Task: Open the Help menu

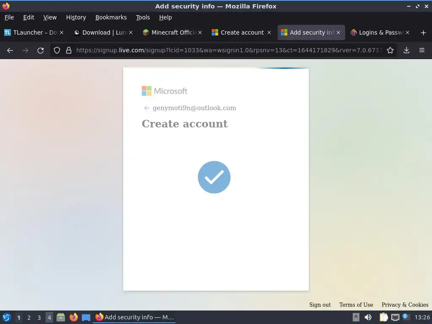Action: click(x=165, y=17)
